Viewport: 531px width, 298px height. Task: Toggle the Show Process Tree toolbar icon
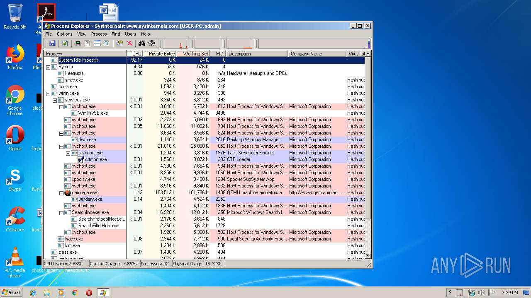coord(87,43)
